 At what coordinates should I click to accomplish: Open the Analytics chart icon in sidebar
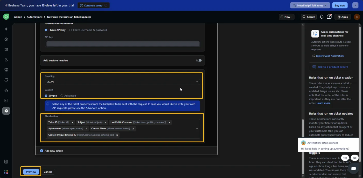(6, 101)
